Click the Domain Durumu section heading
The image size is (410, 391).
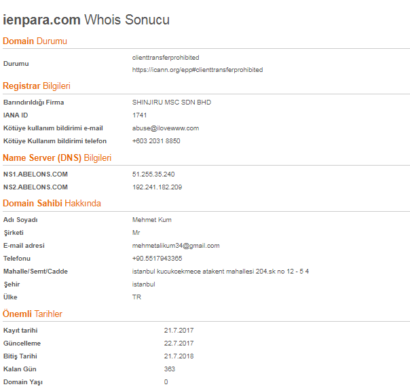coord(35,41)
